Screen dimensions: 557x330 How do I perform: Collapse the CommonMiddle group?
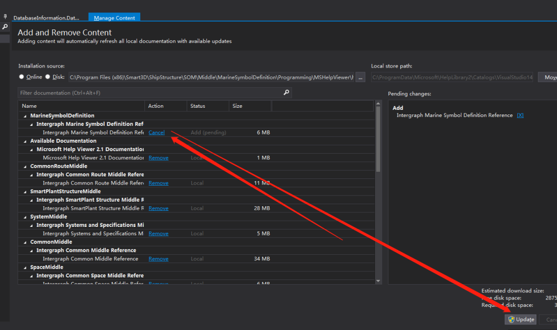click(x=25, y=242)
